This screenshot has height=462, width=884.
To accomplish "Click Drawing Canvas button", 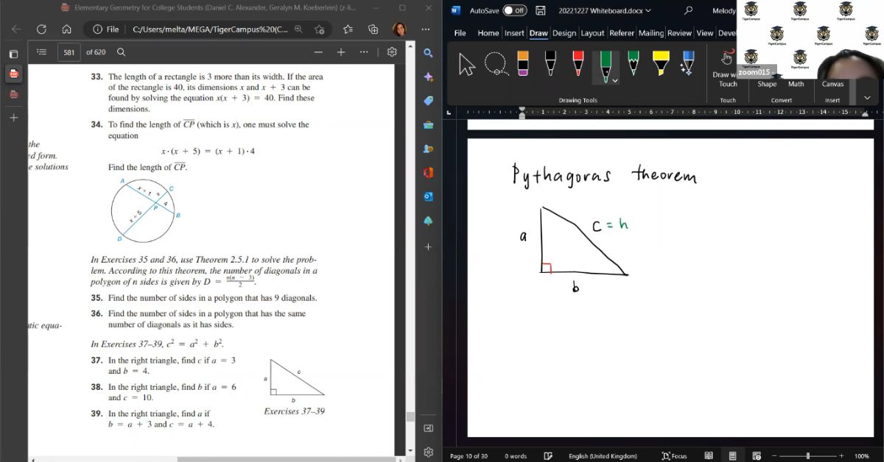I will pyautogui.click(x=832, y=84).
